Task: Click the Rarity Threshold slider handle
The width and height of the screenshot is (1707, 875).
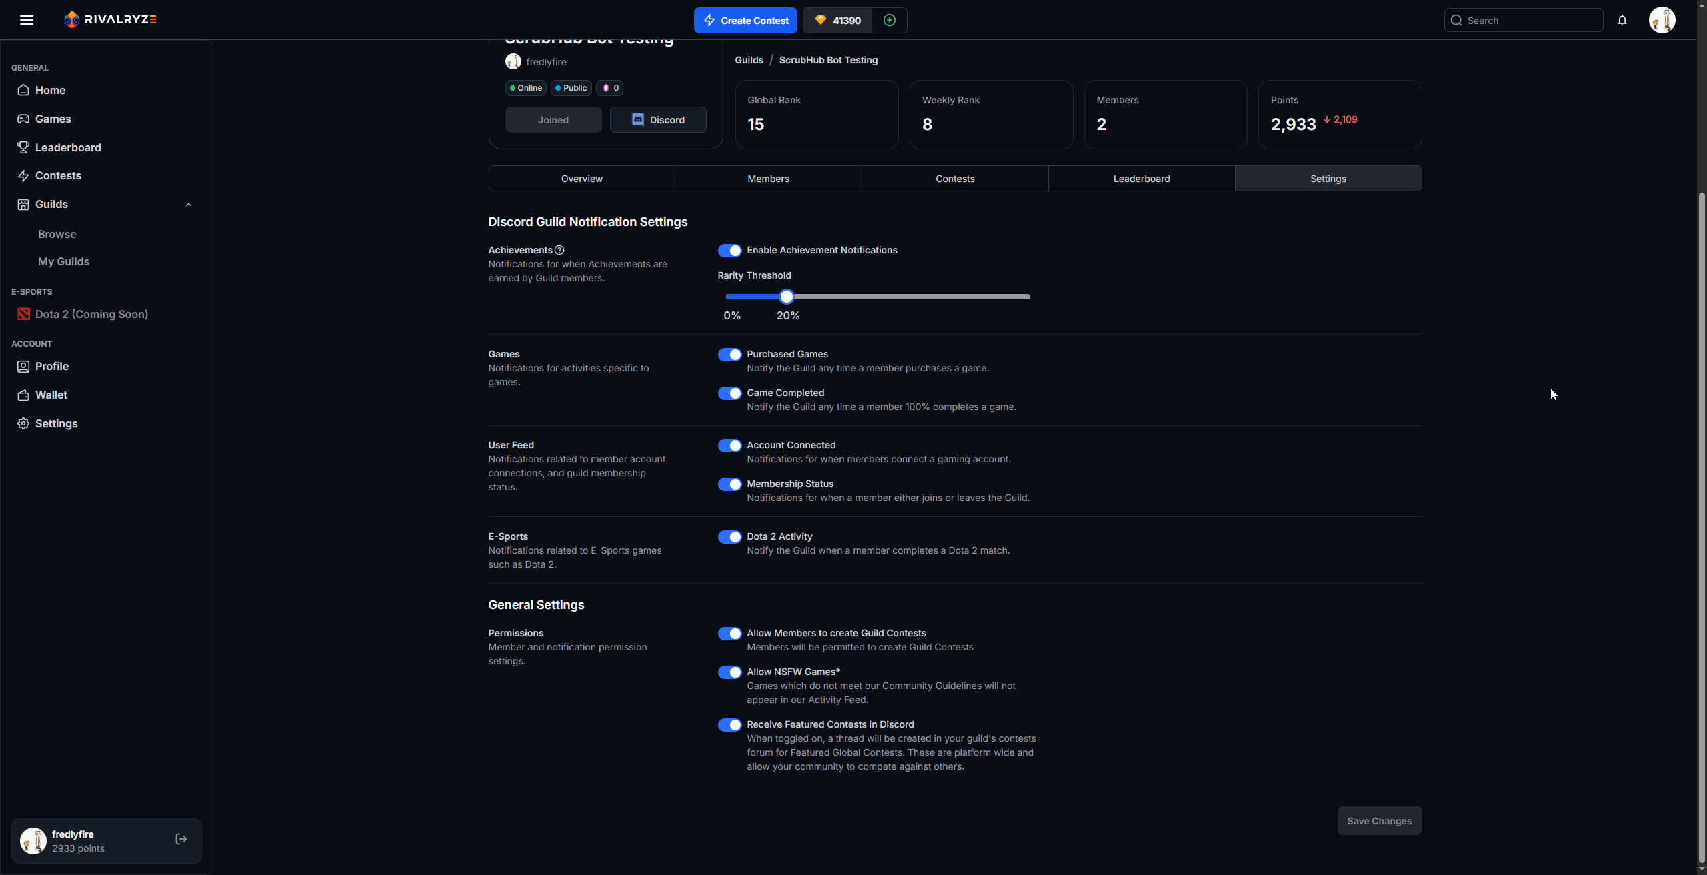Action: click(787, 297)
